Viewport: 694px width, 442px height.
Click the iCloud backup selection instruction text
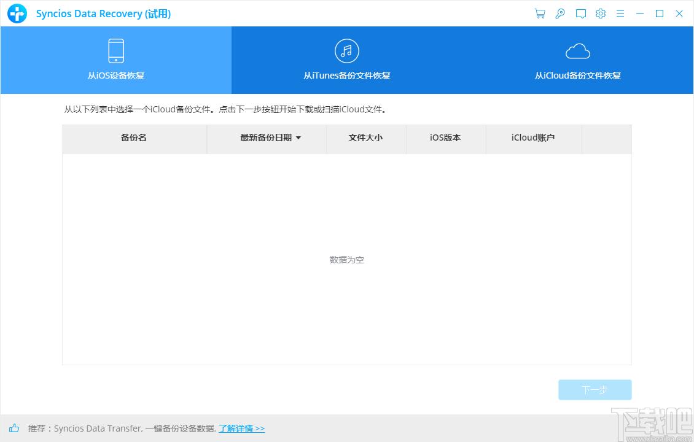(226, 109)
